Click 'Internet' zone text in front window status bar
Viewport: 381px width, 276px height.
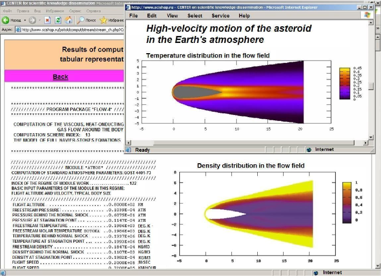coord(324,149)
